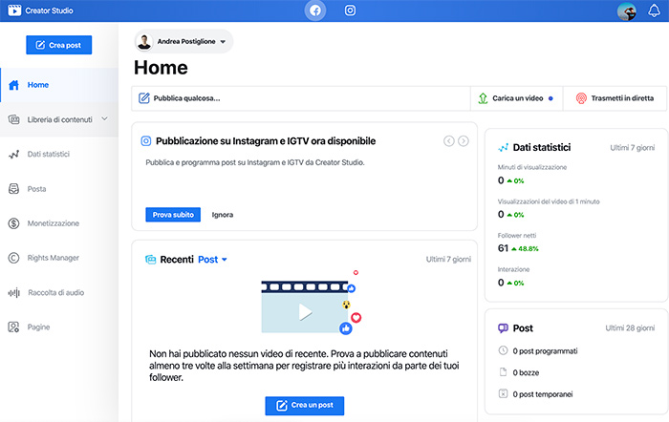Click the Pagine sidebar icon
This screenshot has height=422, width=669.
click(x=13, y=327)
